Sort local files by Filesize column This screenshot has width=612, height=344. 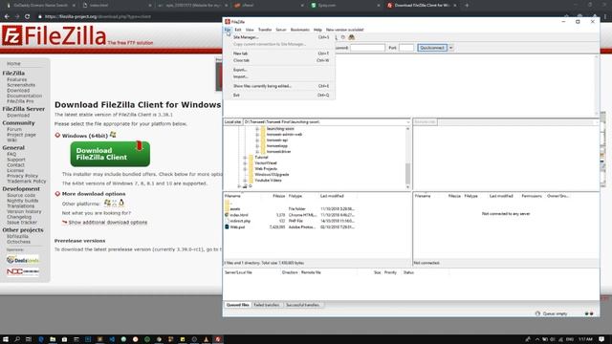[278, 196]
